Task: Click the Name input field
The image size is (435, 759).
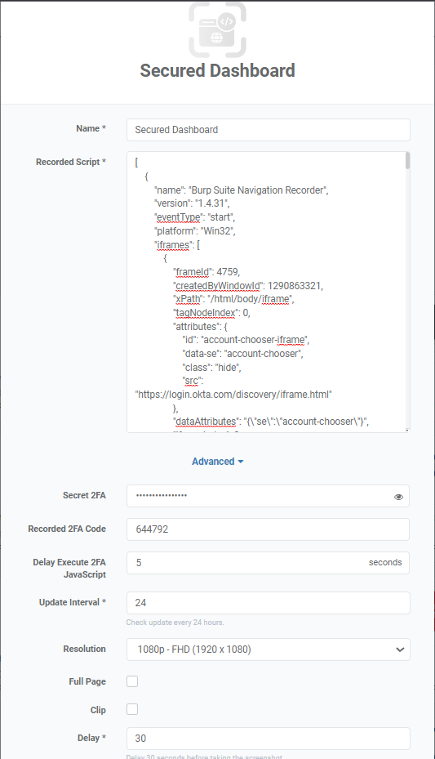Action: [269, 130]
